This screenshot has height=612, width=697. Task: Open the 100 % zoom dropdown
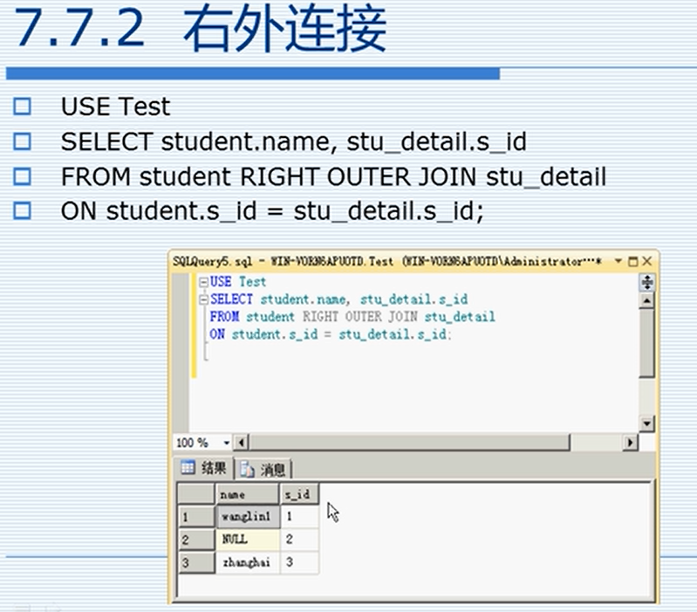coord(226,443)
